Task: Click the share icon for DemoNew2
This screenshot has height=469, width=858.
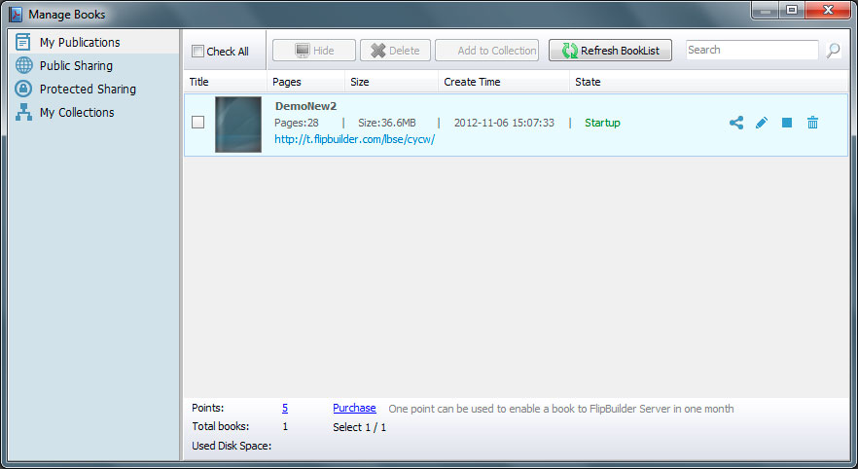Action: pos(736,123)
